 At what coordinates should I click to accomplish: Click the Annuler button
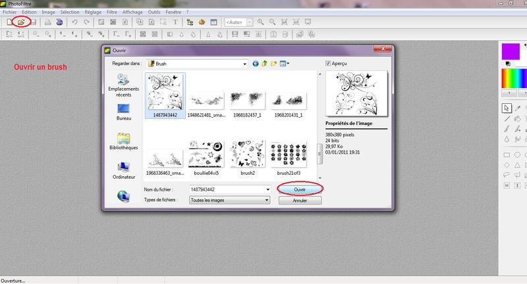point(300,200)
